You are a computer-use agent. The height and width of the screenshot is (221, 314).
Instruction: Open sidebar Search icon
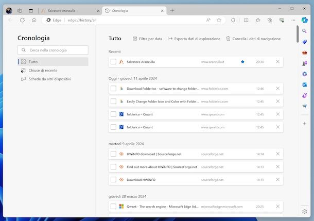(x=304, y=31)
